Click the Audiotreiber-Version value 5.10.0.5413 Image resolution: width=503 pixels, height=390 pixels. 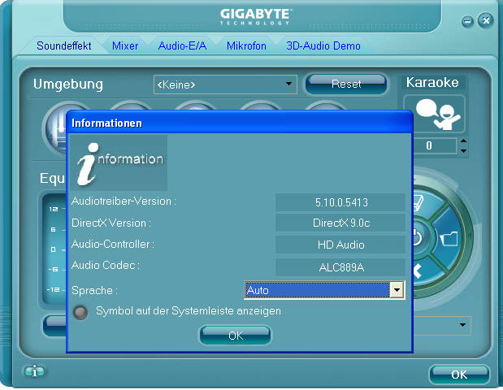click(340, 202)
